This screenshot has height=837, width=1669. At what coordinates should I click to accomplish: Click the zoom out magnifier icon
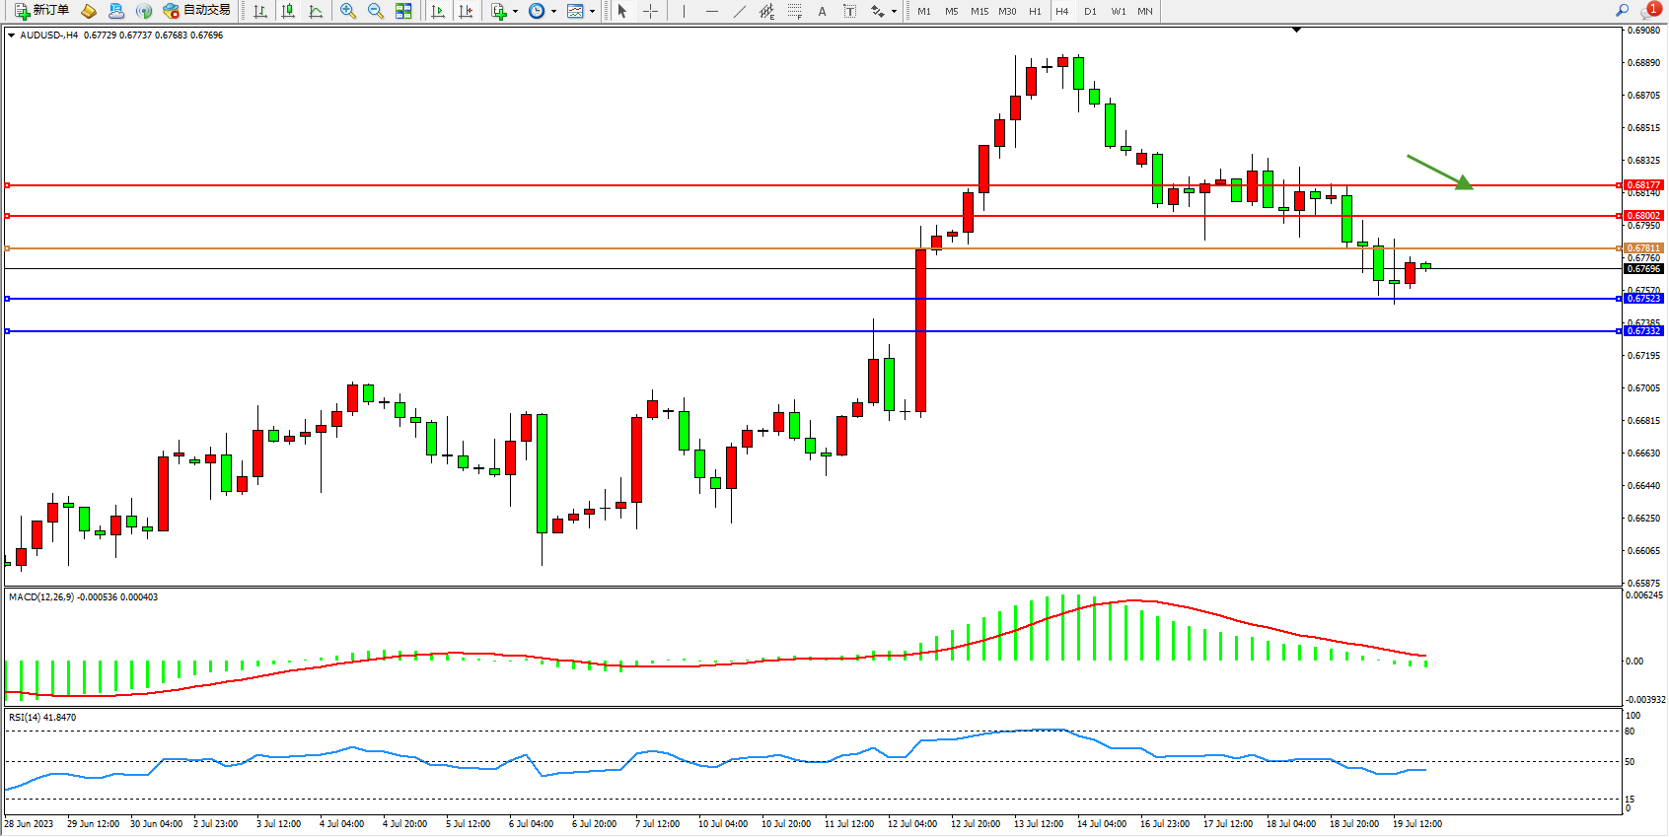[x=376, y=11]
